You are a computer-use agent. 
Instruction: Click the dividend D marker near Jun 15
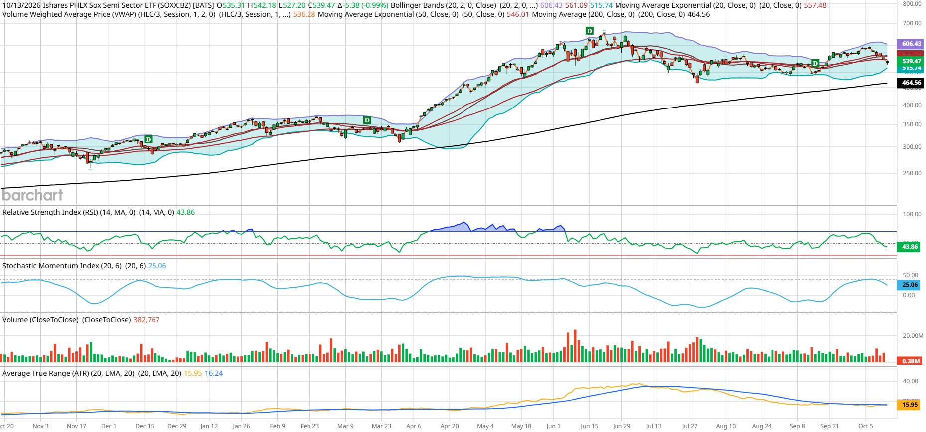(x=589, y=31)
